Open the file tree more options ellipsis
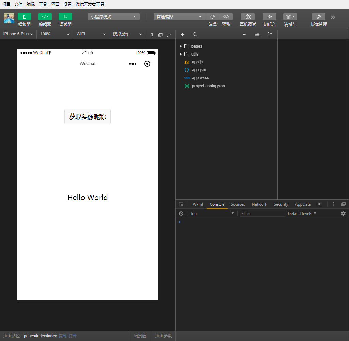 [x=245, y=34]
